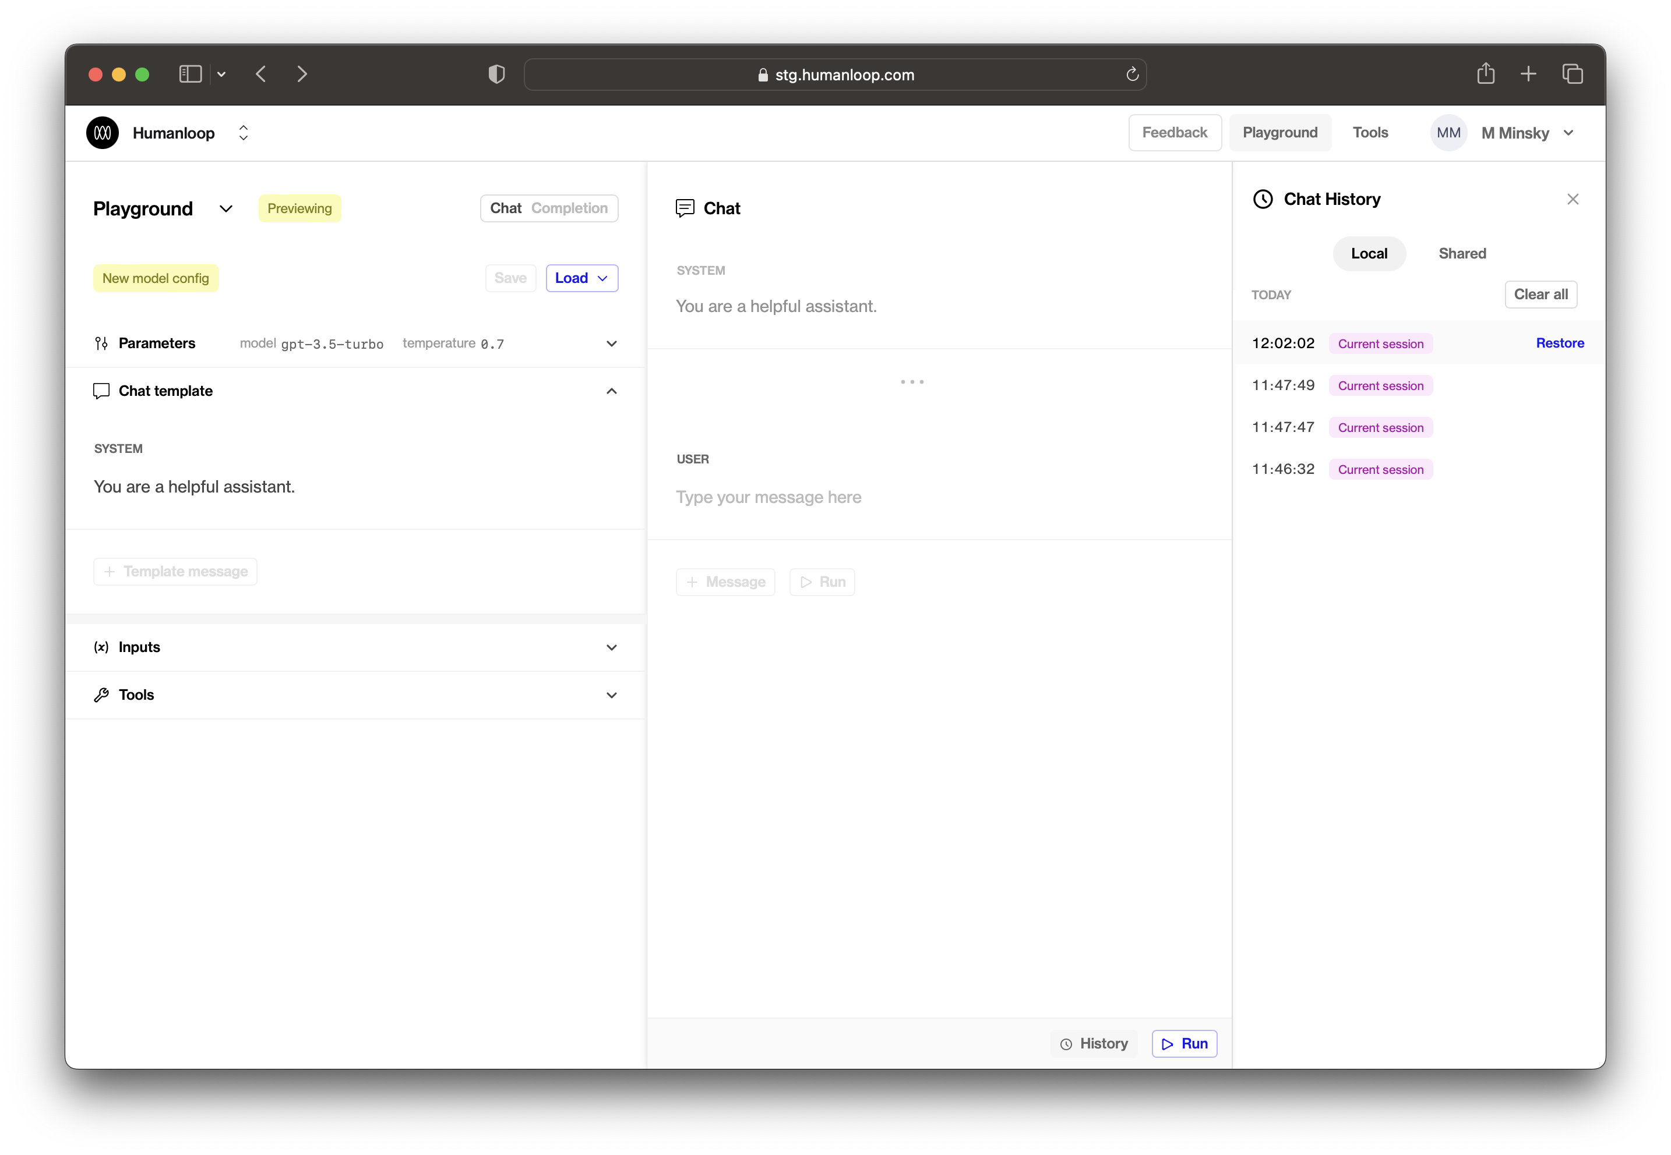Open the Safari sidebar dropdown arrow
The width and height of the screenshot is (1671, 1155).
[x=221, y=75]
